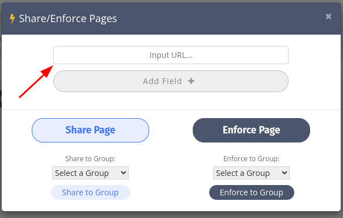Click the 'Enforce to Group:' label text

click(x=251, y=158)
